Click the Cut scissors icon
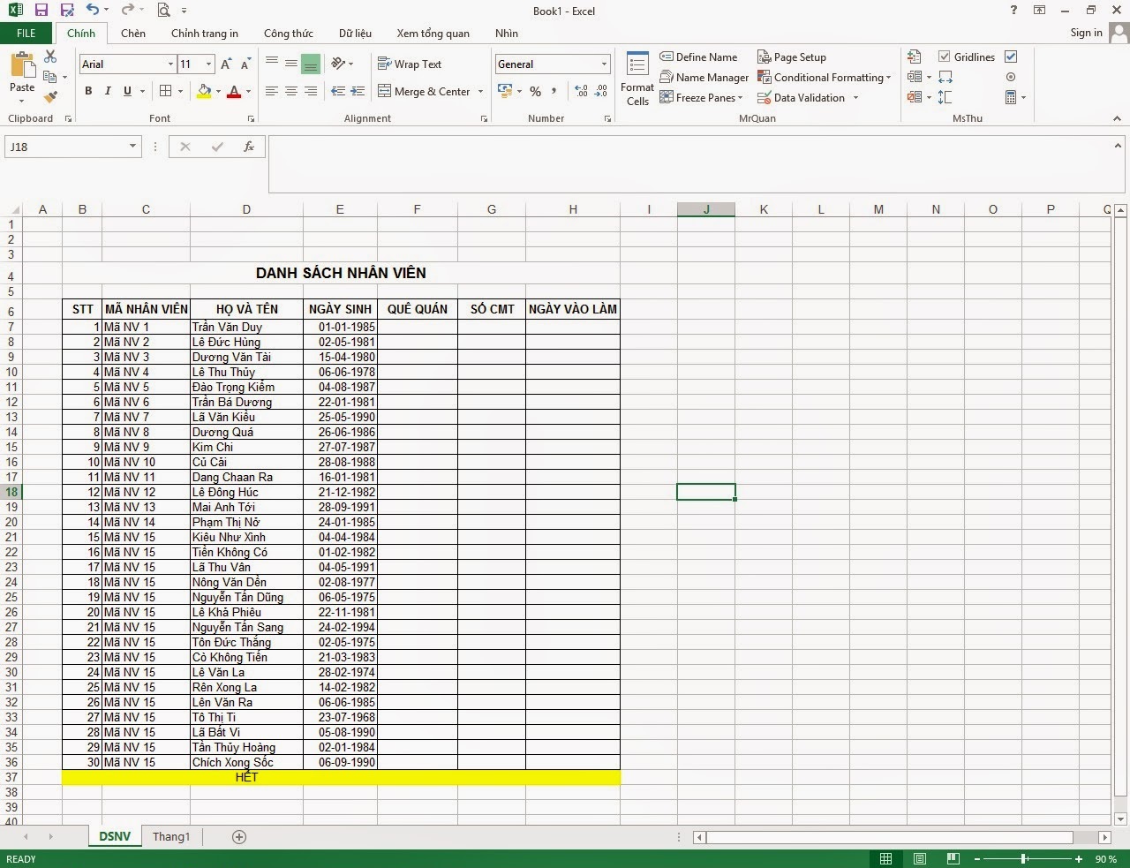This screenshot has height=868, width=1130. [x=50, y=57]
